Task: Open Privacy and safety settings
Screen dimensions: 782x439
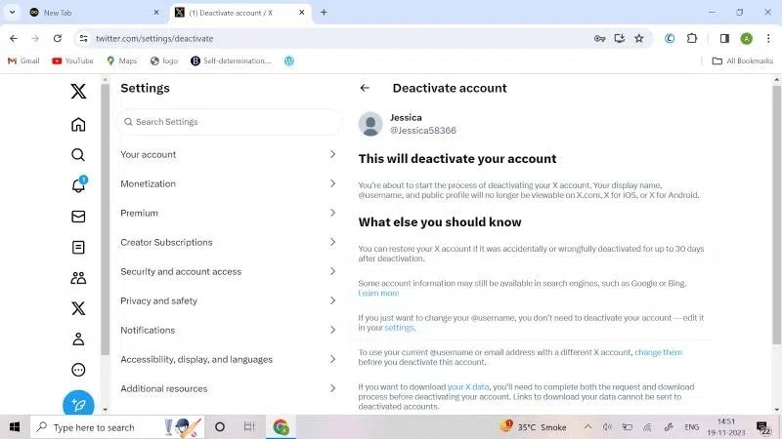Action: tap(229, 300)
